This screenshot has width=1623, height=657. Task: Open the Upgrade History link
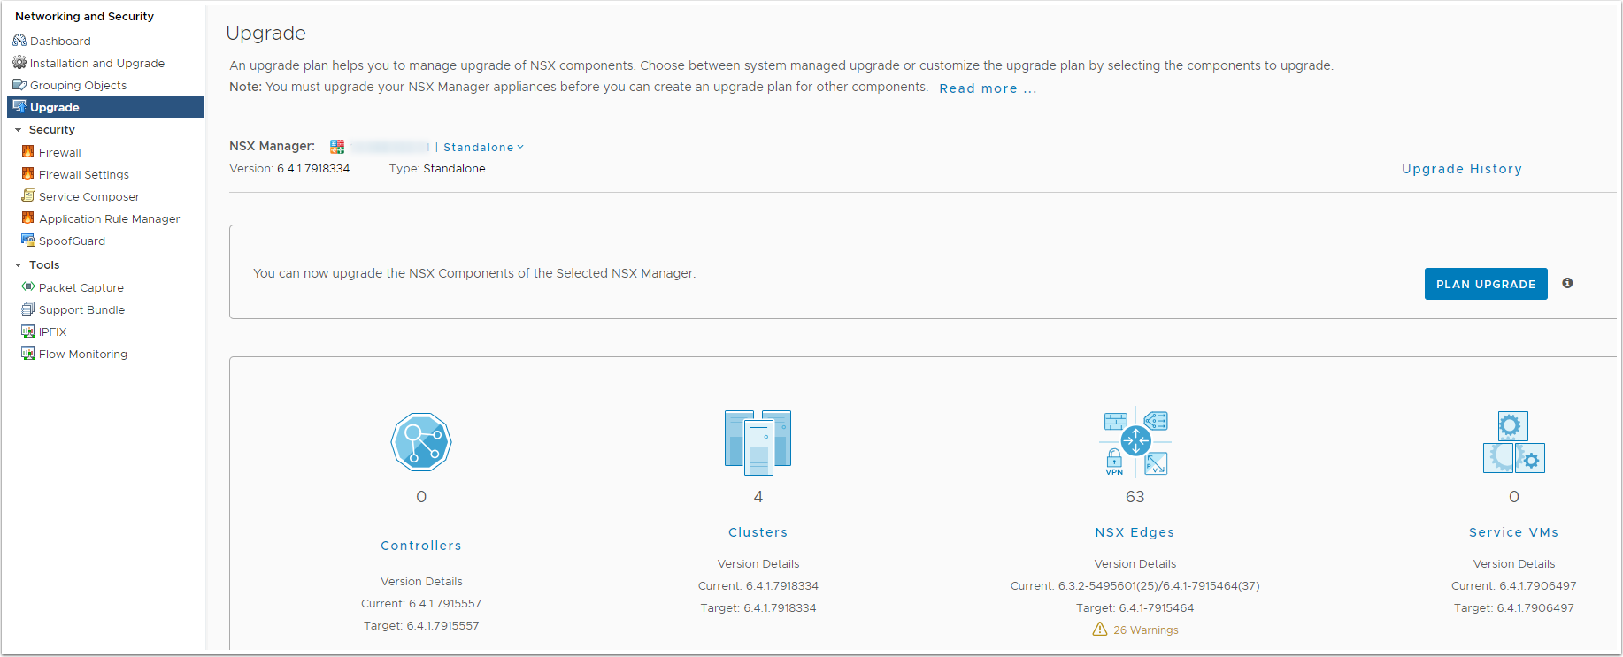1462,169
